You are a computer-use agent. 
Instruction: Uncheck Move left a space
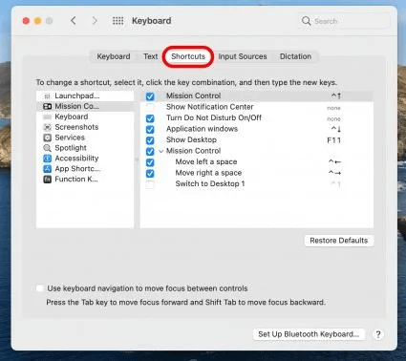click(x=150, y=162)
